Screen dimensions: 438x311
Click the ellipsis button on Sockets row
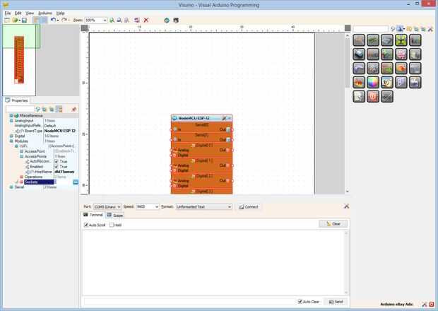pyautogui.click(x=76, y=182)
